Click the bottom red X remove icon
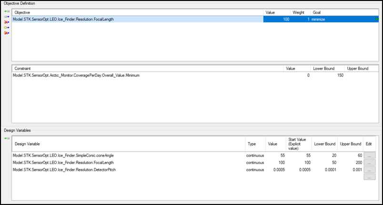The image size is (383, 205). [x=7, y=33]
